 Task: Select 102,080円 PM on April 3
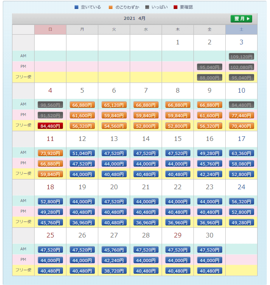pos(241,67)
